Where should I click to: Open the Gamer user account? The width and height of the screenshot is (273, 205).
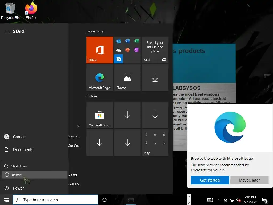pos(34,137)
